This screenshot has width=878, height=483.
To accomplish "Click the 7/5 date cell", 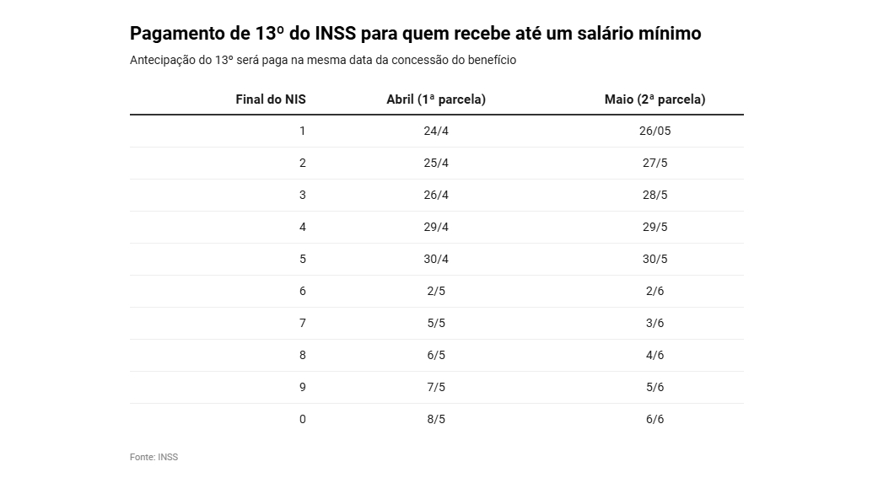I will [436, 387].
